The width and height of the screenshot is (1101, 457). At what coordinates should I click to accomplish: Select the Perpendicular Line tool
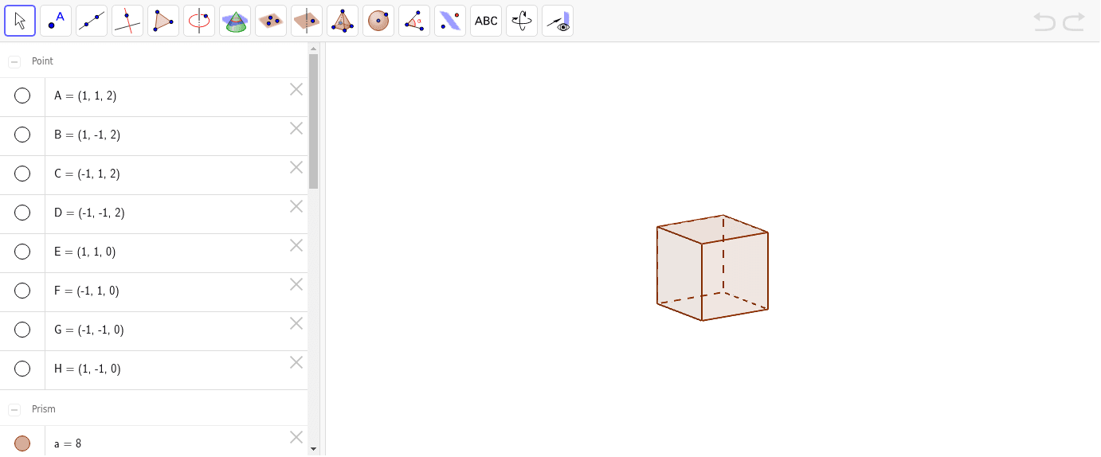(127, 21)
